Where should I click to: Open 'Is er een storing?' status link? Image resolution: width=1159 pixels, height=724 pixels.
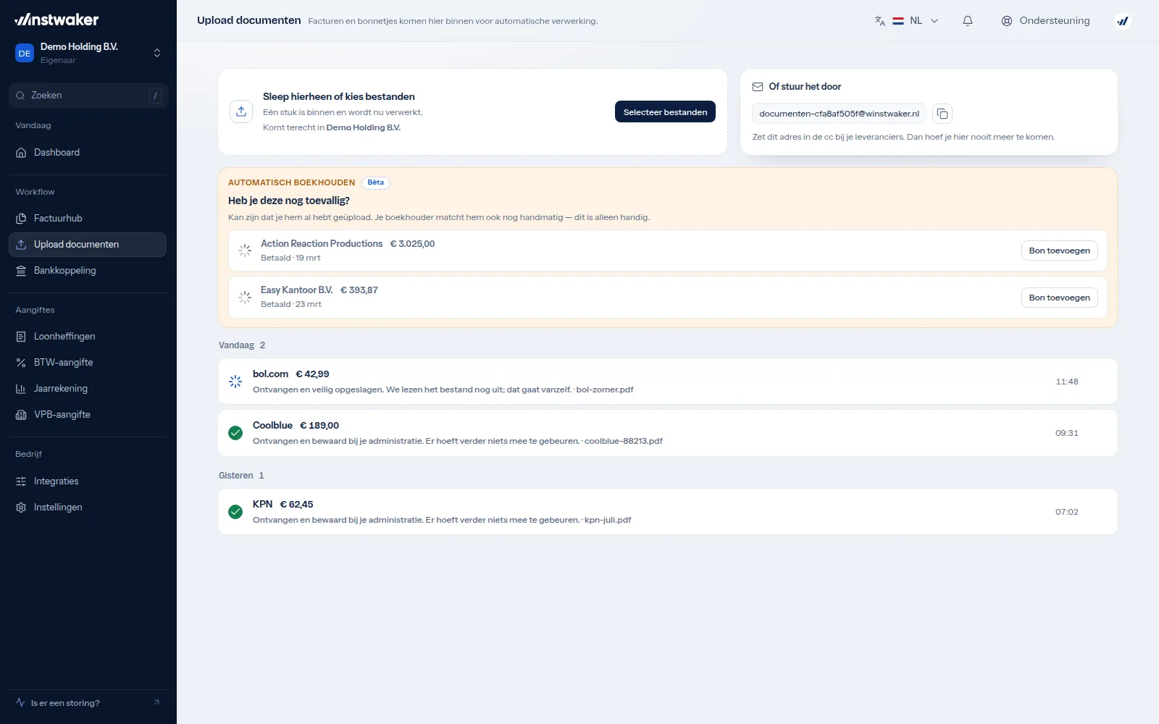[x=88, y=702]
